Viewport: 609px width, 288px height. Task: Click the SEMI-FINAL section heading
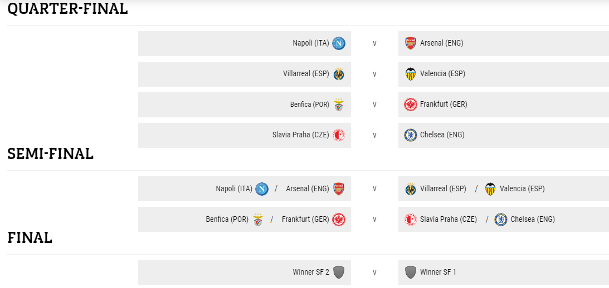[x=51, y=154]
